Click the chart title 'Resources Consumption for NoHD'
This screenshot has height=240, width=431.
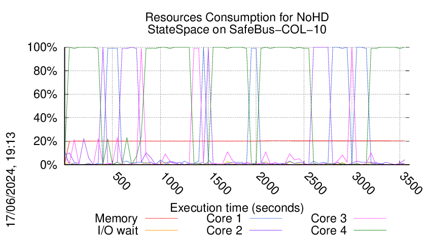(237, 17)
